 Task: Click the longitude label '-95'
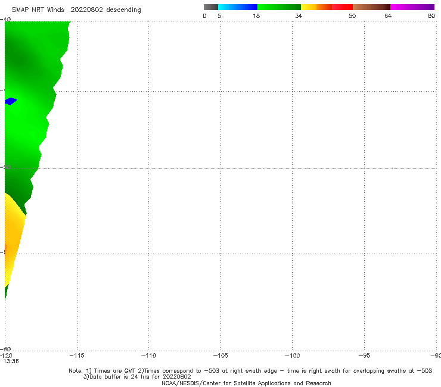pos(365,355)
